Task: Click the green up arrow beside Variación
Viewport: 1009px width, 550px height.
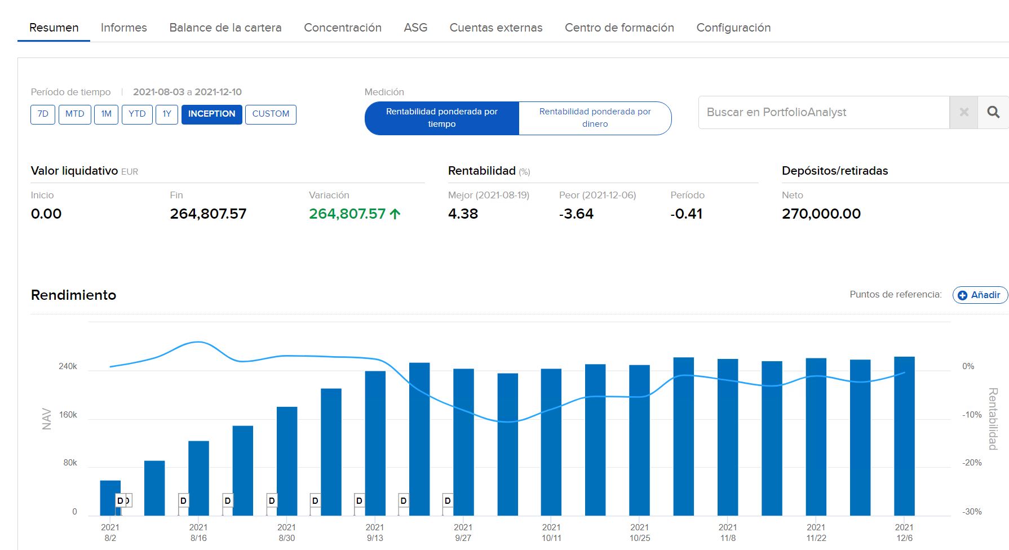Action: tap(395, 214)
